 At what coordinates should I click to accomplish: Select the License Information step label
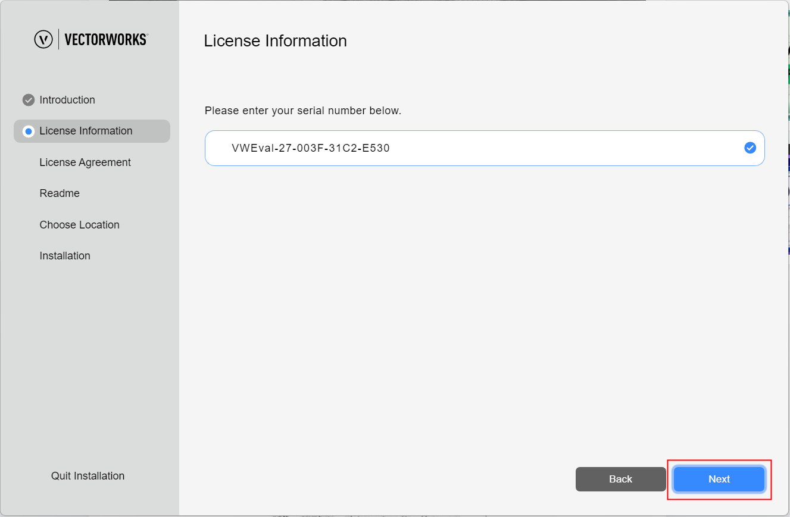coord(86,131)
